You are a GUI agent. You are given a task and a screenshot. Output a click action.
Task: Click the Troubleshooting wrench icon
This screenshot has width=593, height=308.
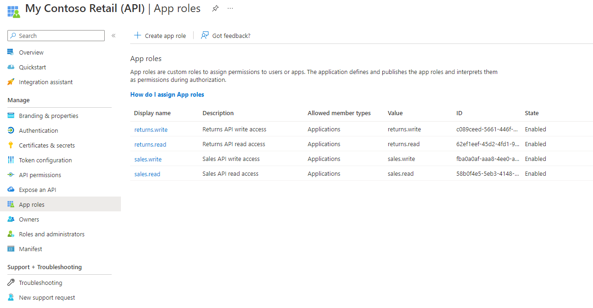[11, 283]
